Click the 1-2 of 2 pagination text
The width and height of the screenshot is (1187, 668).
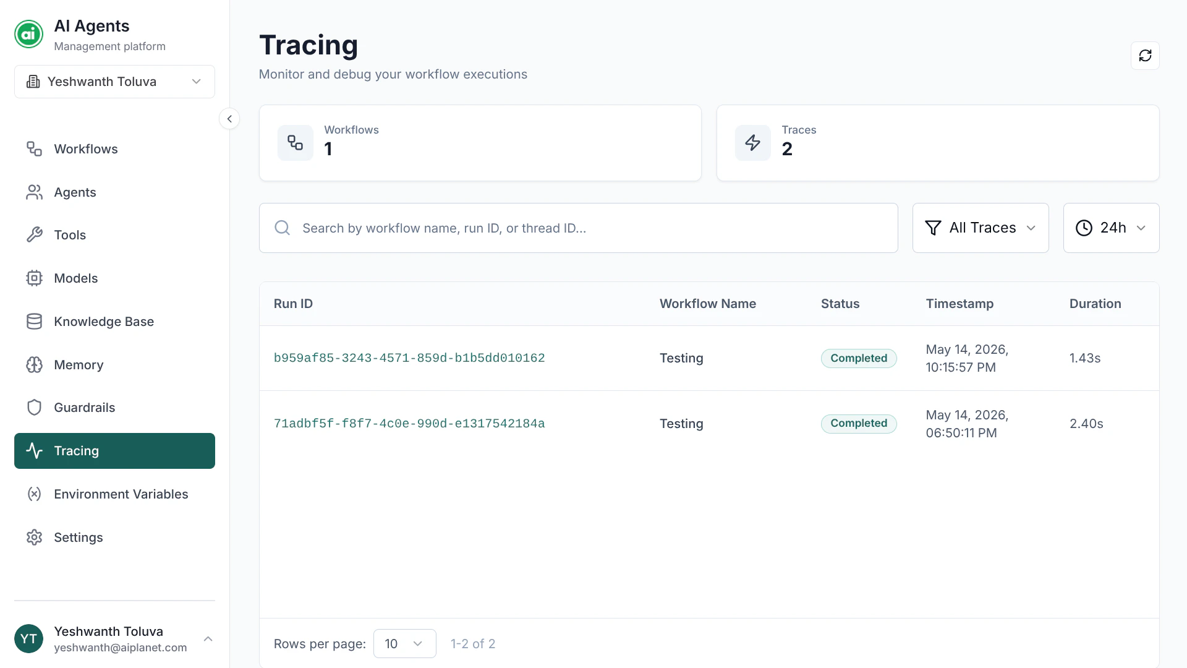(x=473, y=644)
